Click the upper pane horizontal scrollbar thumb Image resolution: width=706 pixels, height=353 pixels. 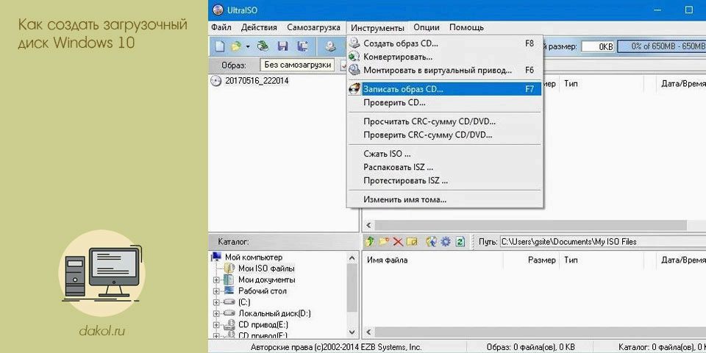(530, 225)
